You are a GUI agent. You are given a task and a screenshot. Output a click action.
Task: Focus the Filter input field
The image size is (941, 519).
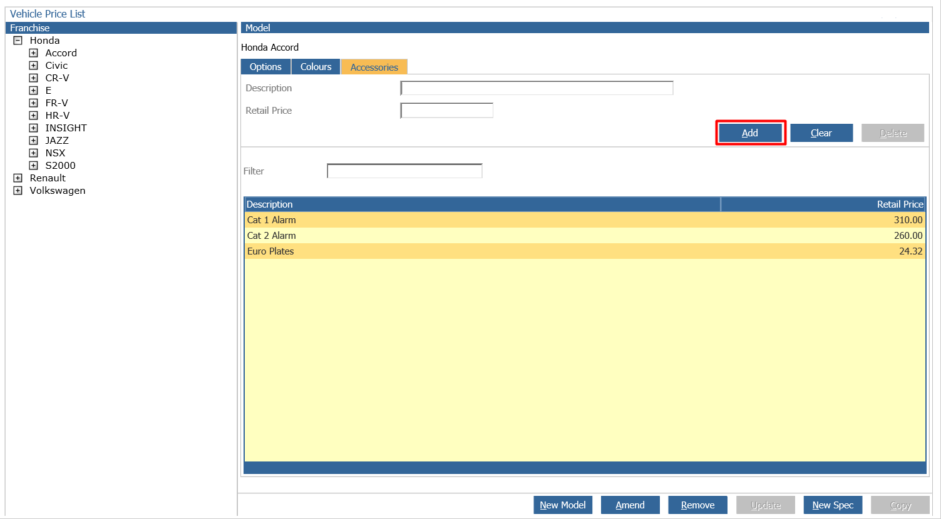click(404, 171)
